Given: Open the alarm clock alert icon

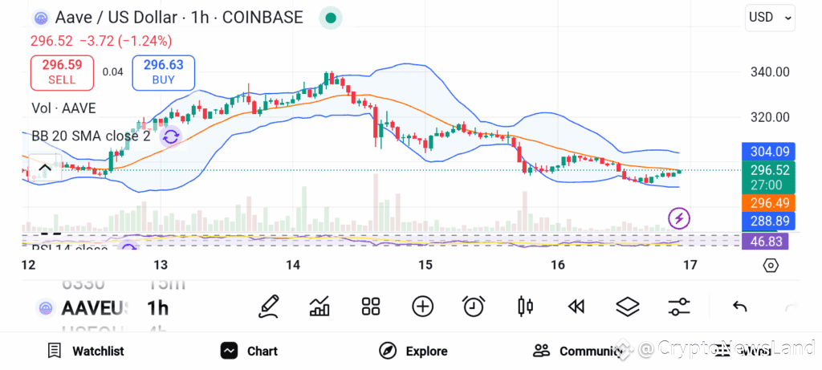Looking at the screenshot, I should [474, 307].
